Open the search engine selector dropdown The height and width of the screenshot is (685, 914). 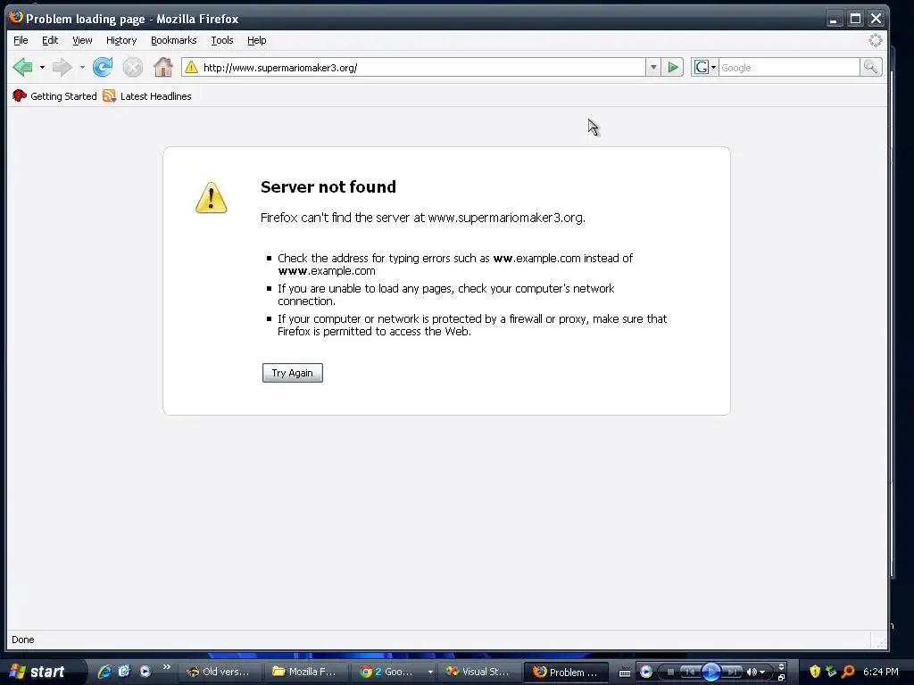[713, 68]
